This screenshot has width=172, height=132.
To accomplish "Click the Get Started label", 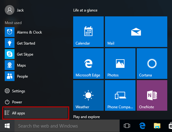I will [26, 43].
